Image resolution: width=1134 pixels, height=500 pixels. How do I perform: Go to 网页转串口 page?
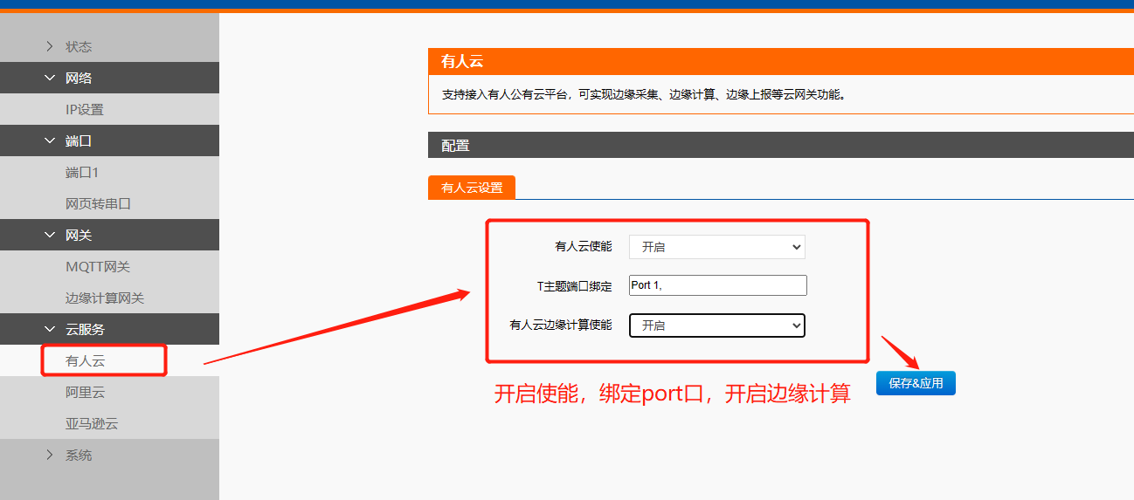pyautogui.click(x=98, y=203)
